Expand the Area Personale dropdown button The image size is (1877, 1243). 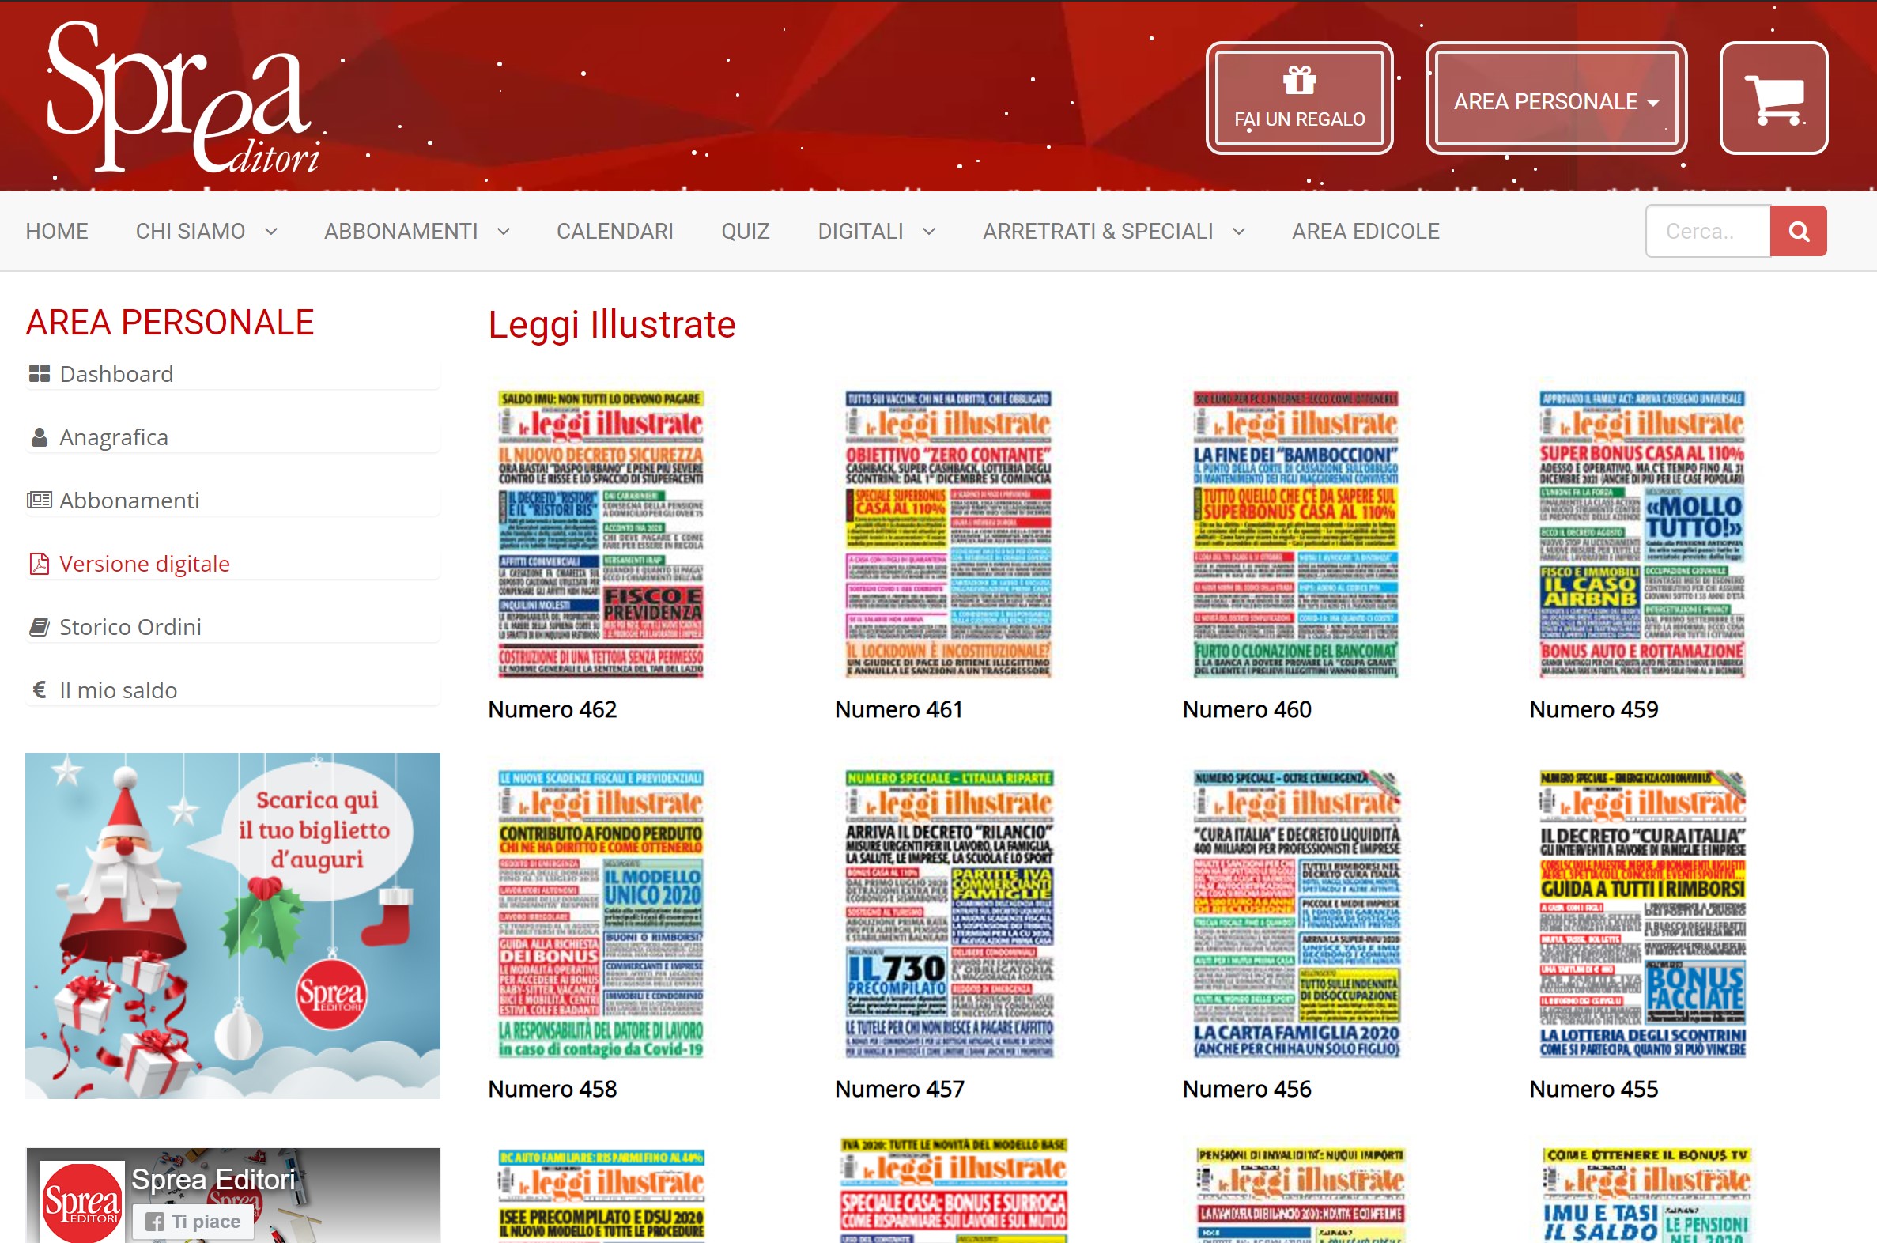(1556, 98)
